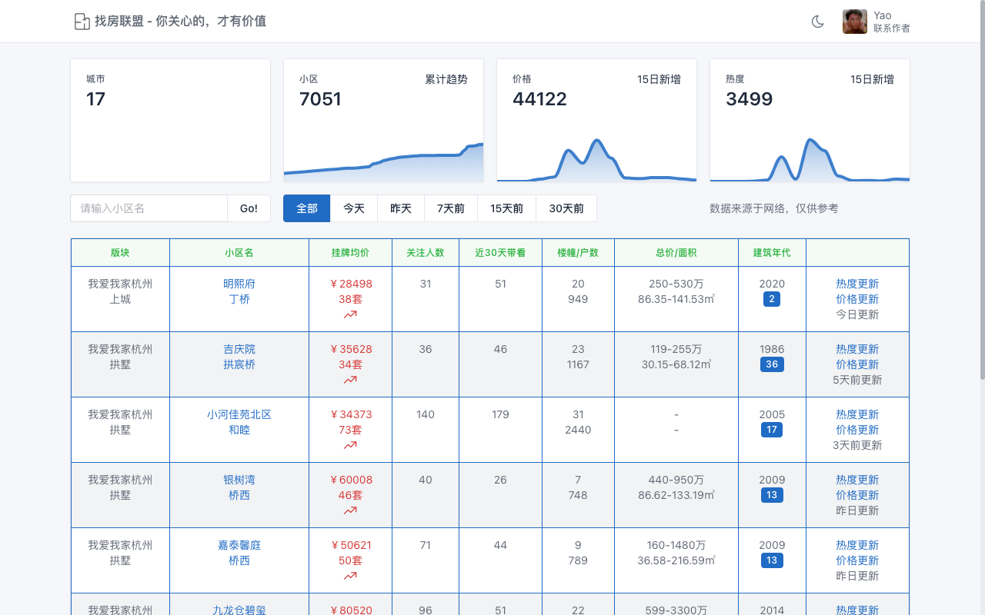Open 和睦 area link
The image size is (985, 615).
(x=239, y=430)
